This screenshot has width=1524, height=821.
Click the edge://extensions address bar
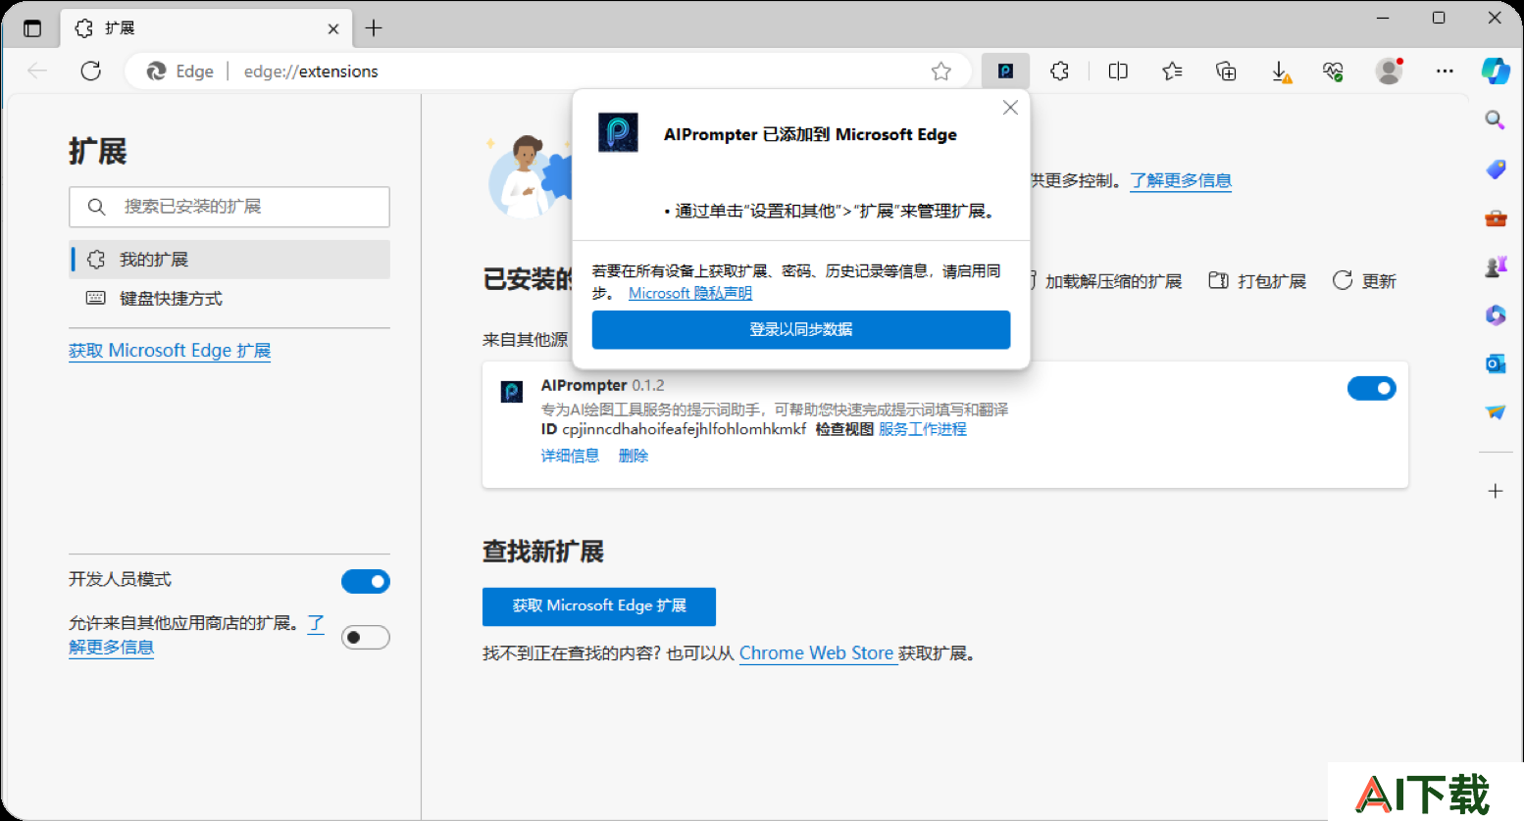tap(549, 71)
